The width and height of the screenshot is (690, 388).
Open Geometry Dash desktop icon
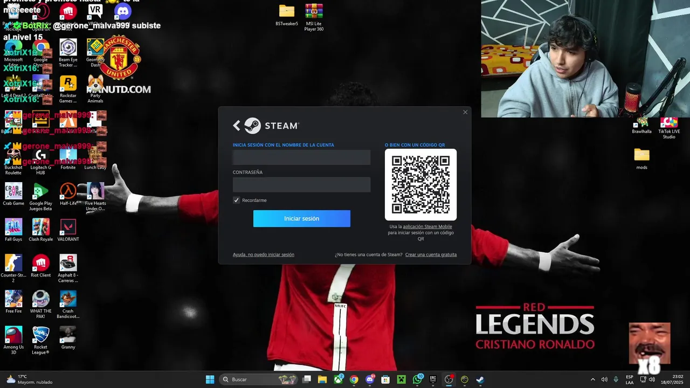click(95, 53)
